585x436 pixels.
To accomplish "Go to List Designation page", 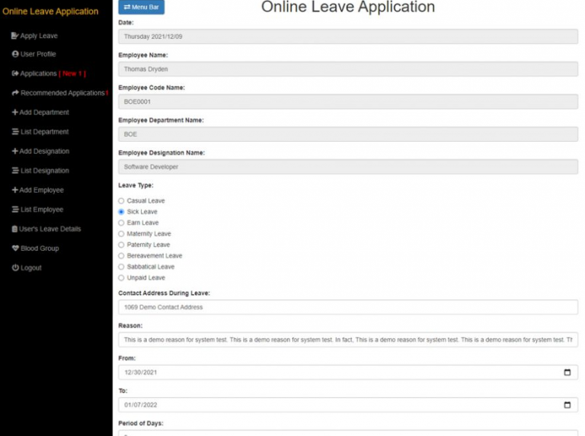I will point(44,171).
